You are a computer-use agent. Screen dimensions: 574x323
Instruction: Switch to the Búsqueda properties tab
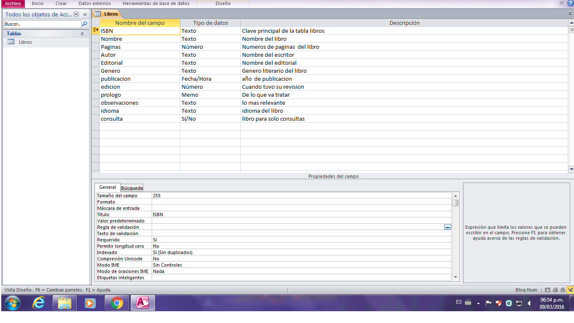click(x=132, y=188)
